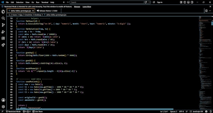Expand the Ajay breadcrumb segment

tap(21, 15)
